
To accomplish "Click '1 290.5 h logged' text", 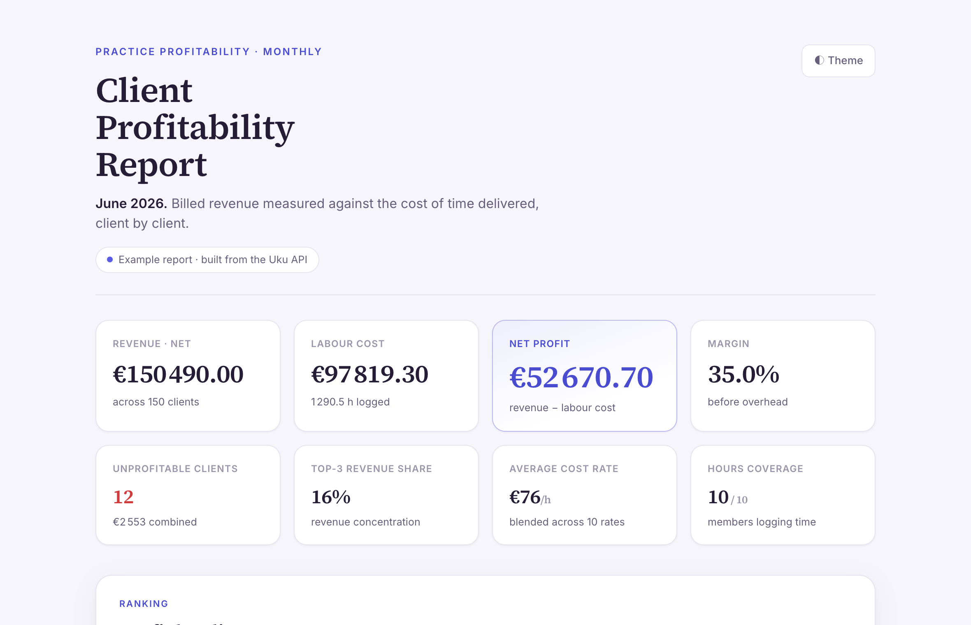I will tap(350, 402).
